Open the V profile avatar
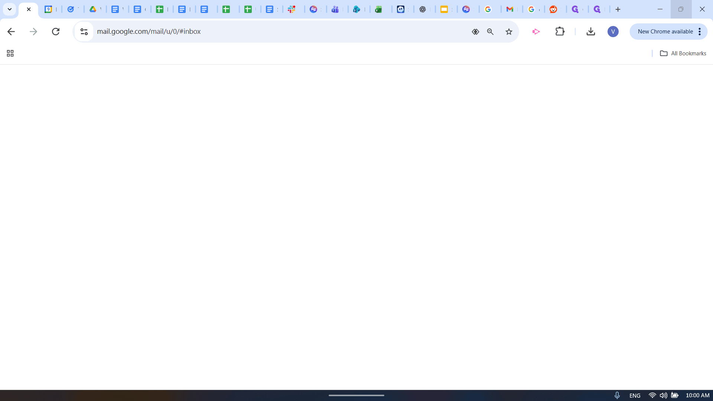 pyautogui.click(x=613, y=32)
